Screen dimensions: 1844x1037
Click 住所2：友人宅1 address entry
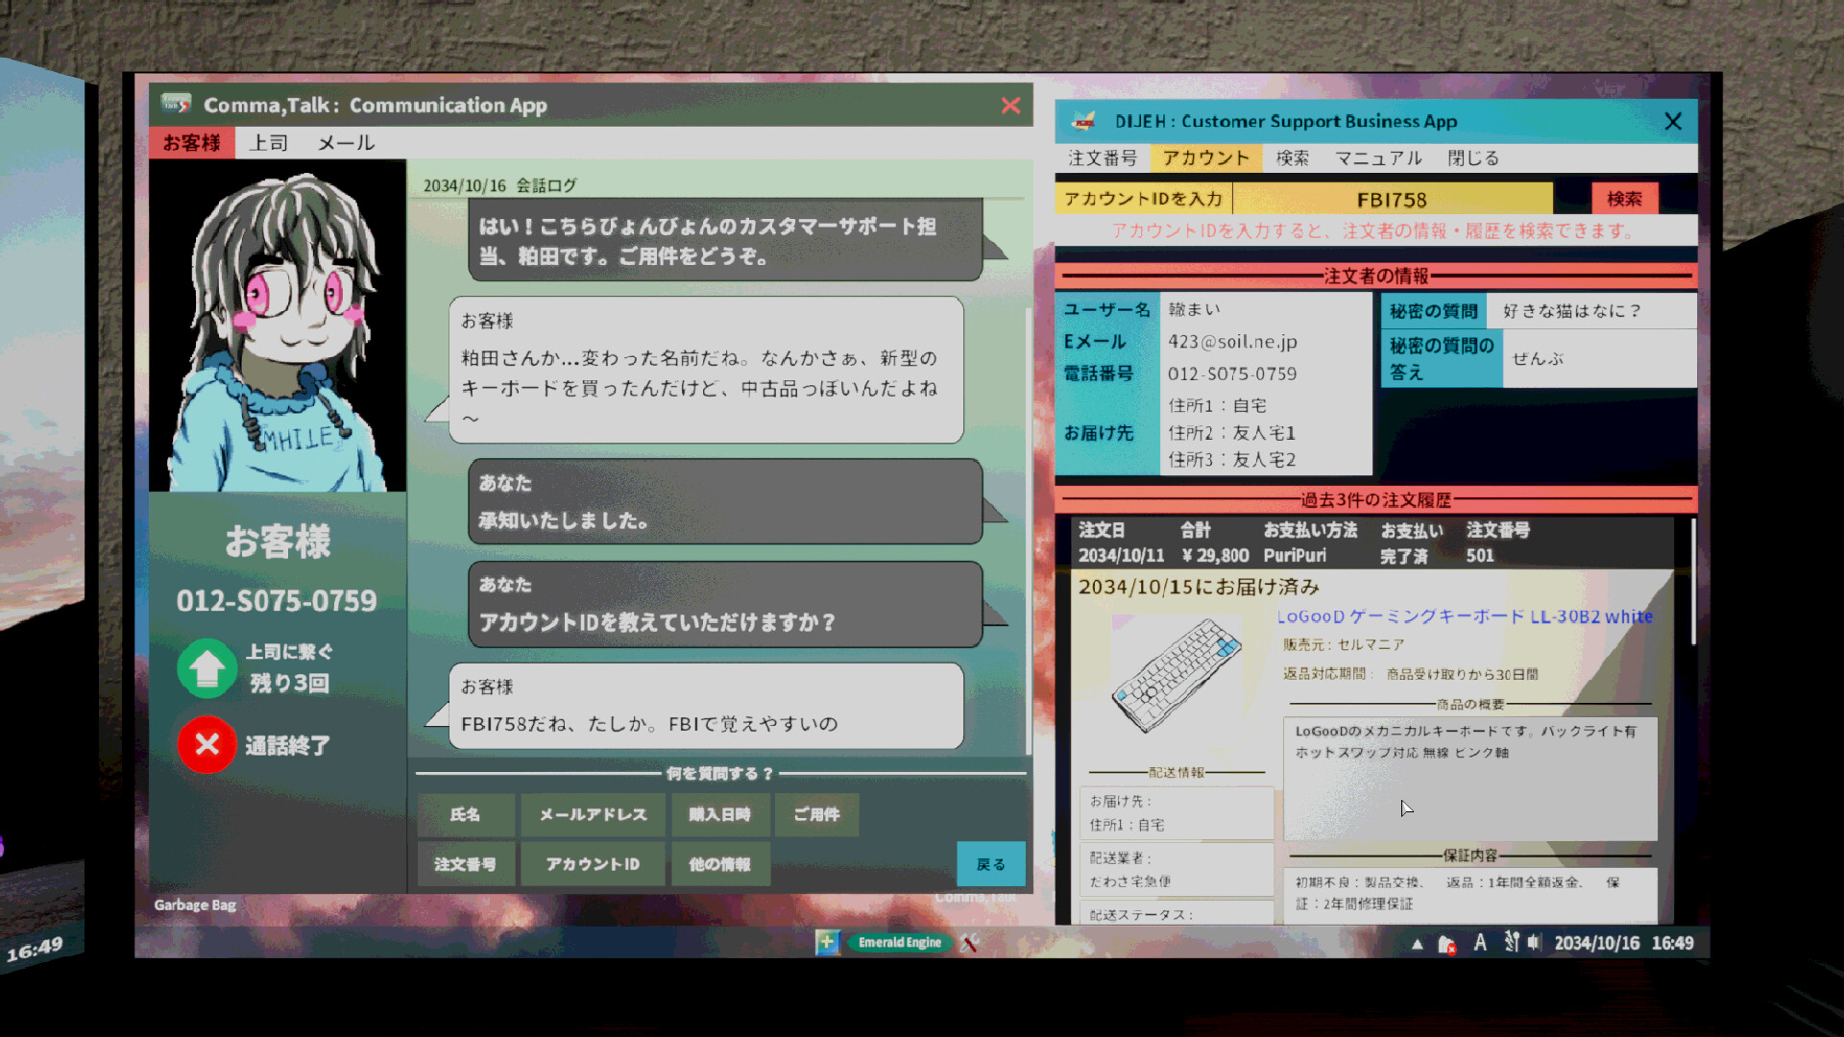(x=1232, y=433)
